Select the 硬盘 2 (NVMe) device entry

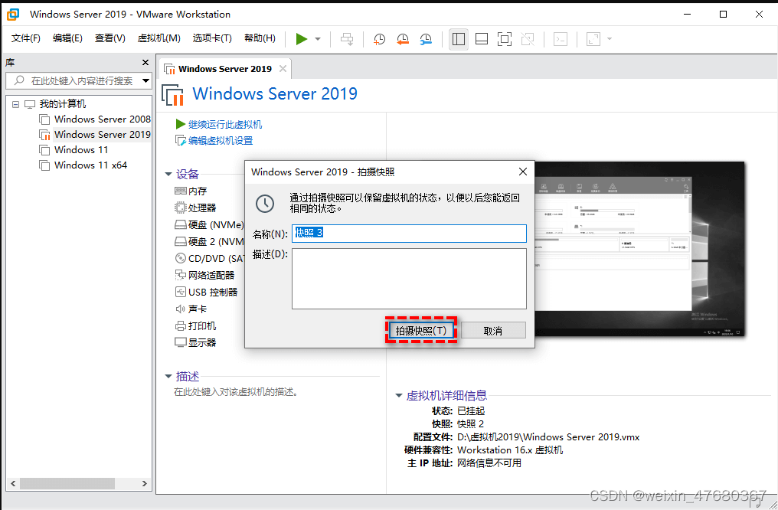209,242
